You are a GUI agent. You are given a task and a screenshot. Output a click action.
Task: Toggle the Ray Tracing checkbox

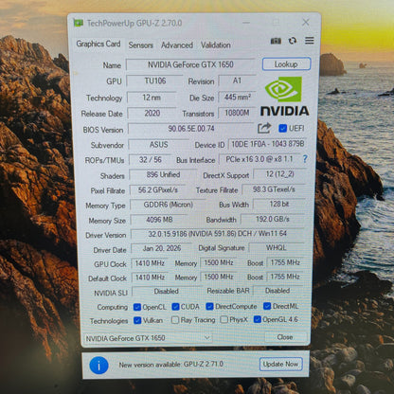tap(175, 320)
